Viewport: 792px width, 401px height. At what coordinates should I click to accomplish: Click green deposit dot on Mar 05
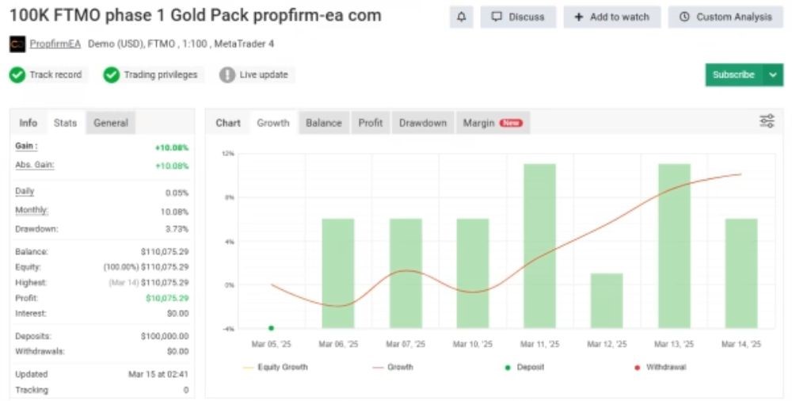coord(272,327)
